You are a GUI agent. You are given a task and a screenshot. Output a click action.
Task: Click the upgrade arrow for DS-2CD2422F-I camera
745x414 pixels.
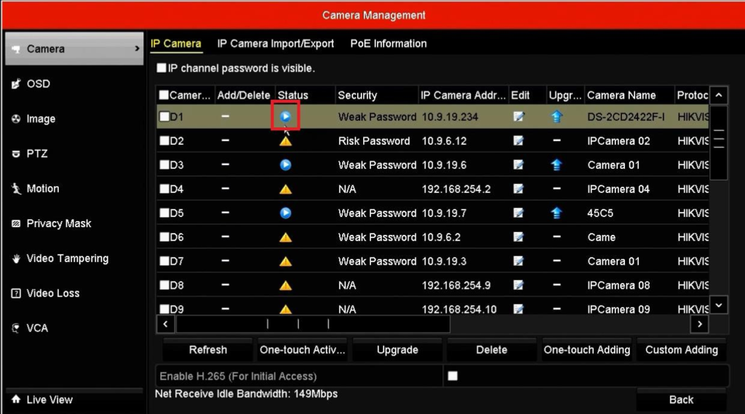tap(557, 116)
